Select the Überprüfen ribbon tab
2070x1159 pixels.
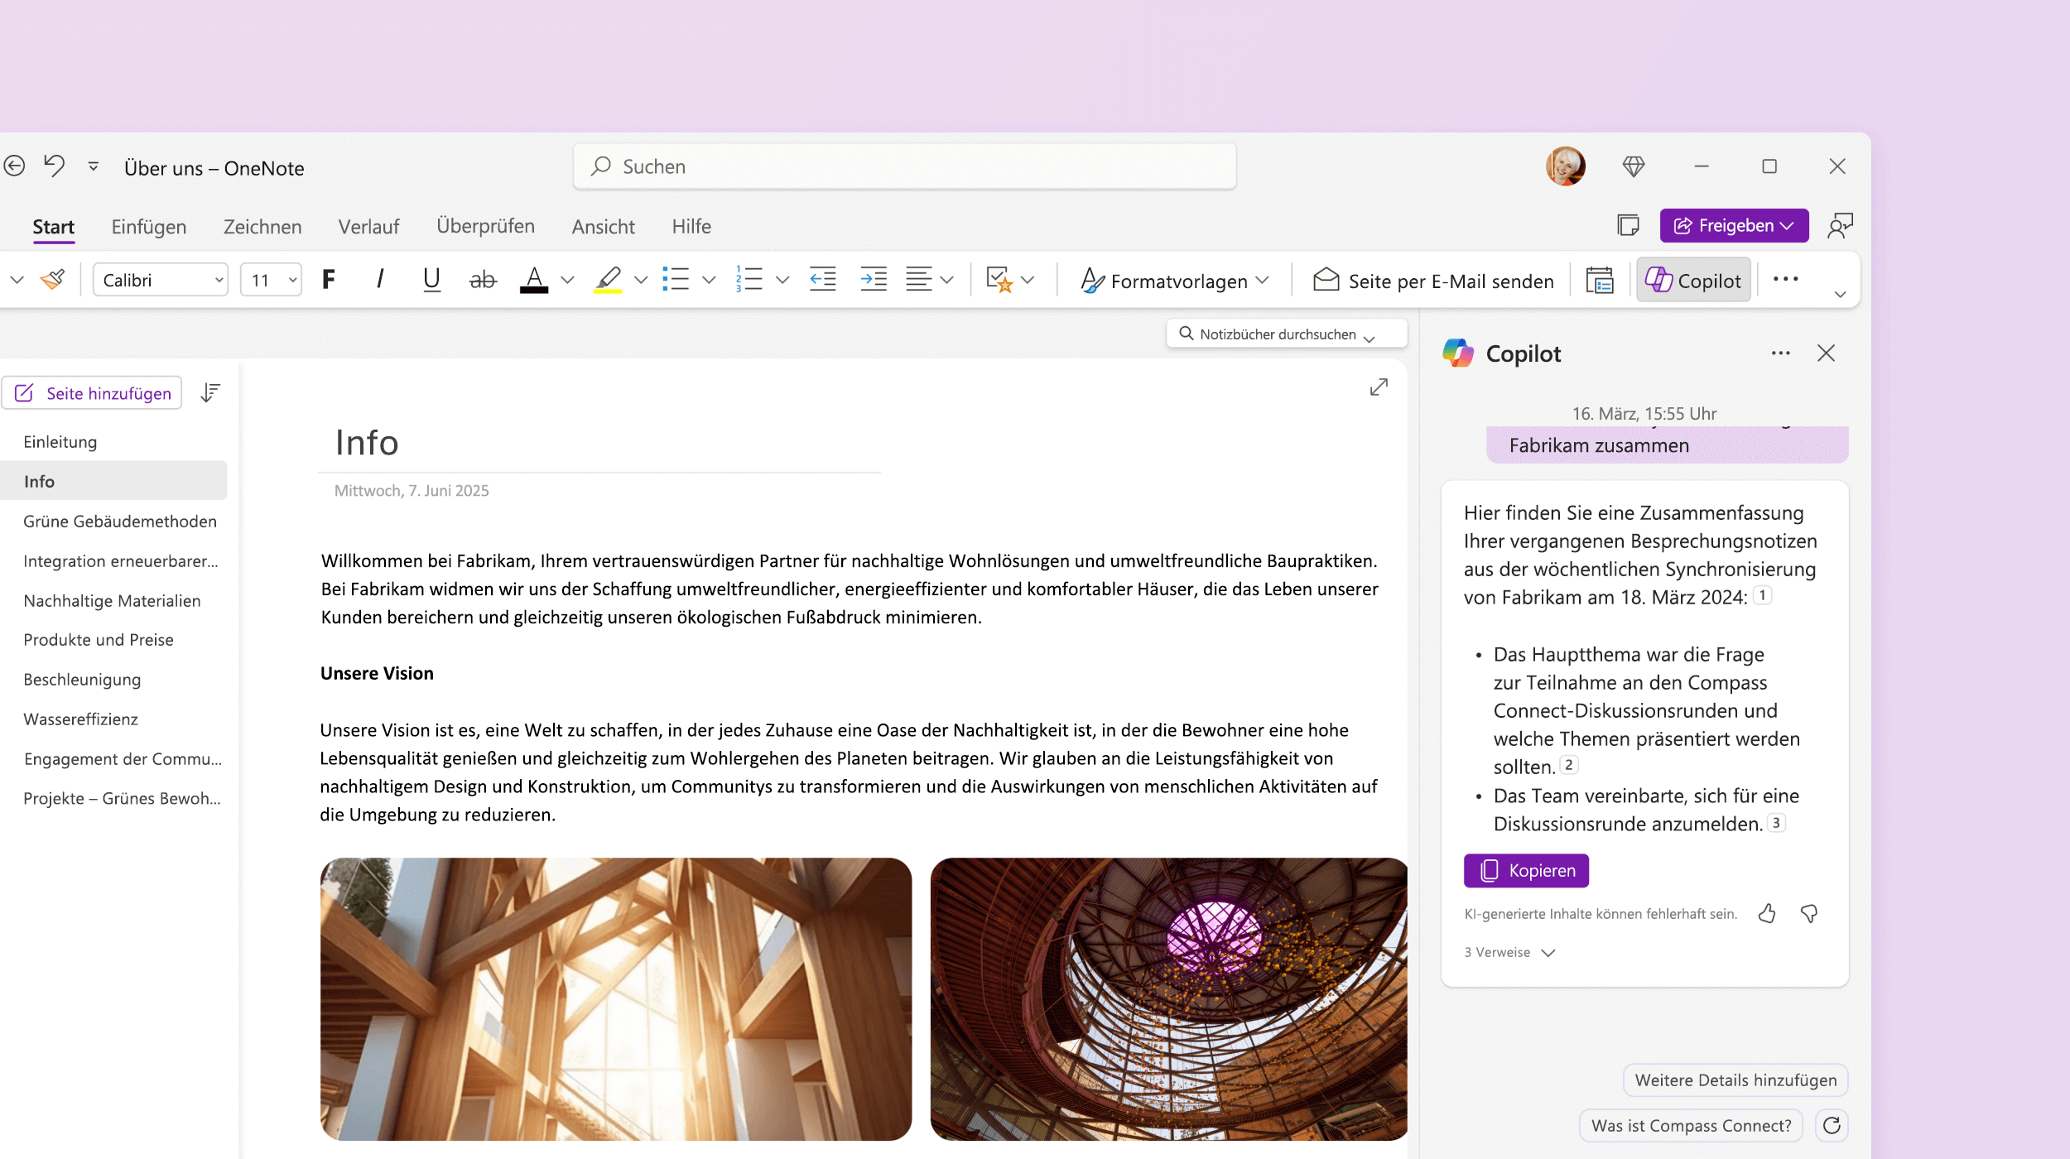pos(485,224)
